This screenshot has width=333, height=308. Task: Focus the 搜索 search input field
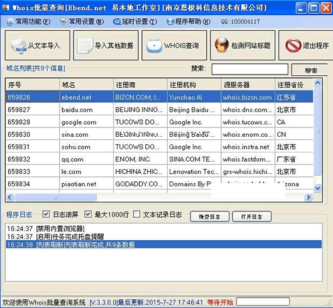coord(250,69)
